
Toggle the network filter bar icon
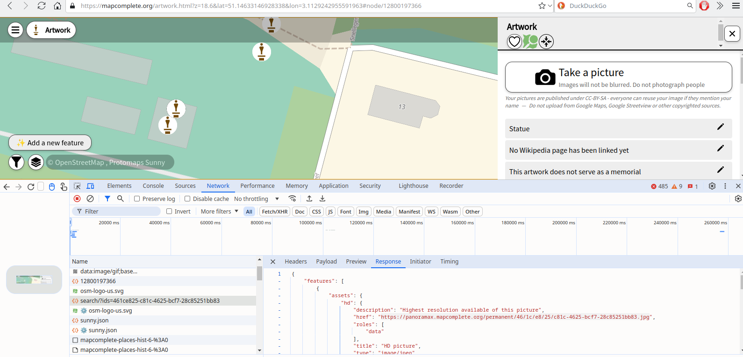click(107, 199)
